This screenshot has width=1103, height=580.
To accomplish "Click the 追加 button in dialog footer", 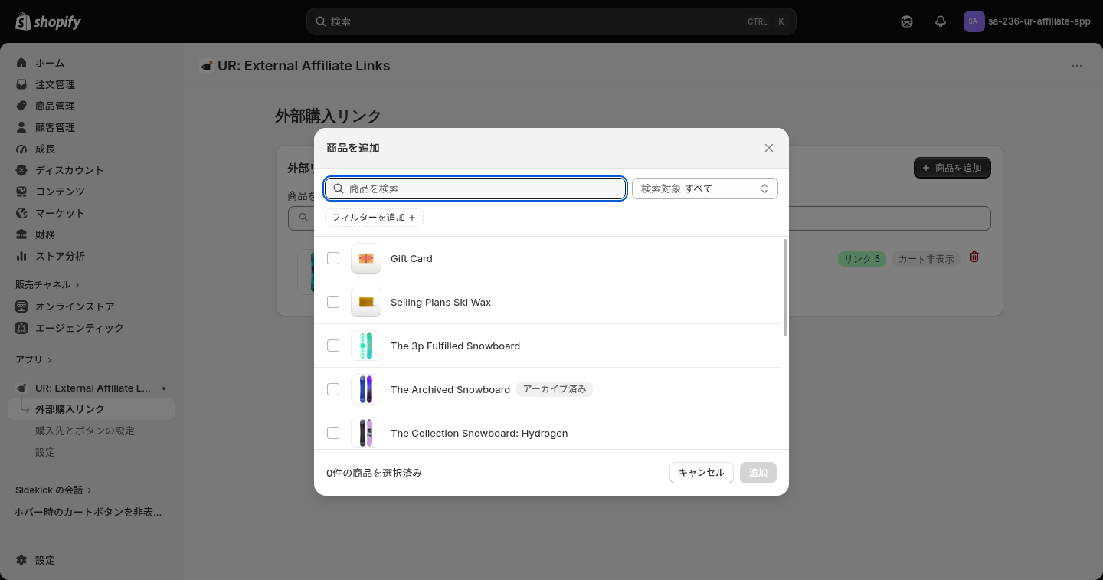I will click(758, 473).
